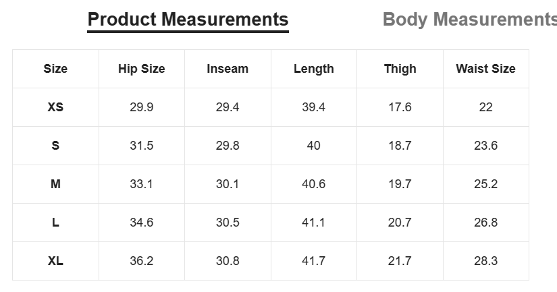Select the L size row label
Image resolution: width=557 pixels, height=292 pixels.
click(x=55, y=223)
